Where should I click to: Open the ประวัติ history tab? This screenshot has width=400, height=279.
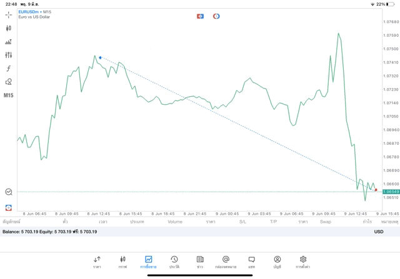coord(174,262)
